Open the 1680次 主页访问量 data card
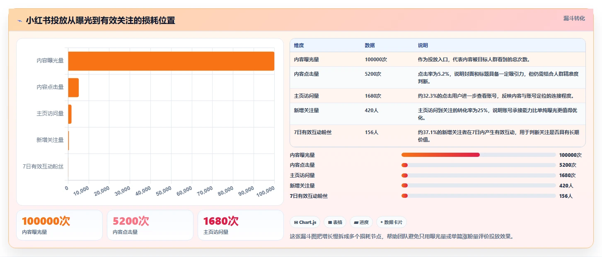This screenshot has width=602, height=257. tap(241, 225)
